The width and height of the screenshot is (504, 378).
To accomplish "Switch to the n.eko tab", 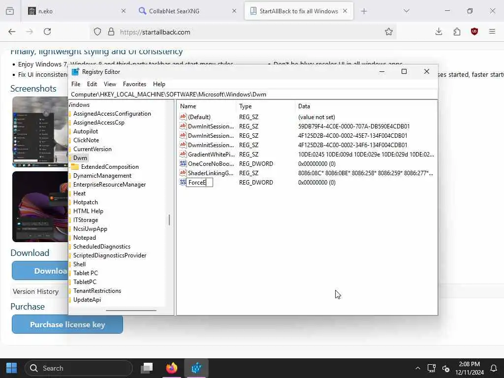I will (76, 11).
